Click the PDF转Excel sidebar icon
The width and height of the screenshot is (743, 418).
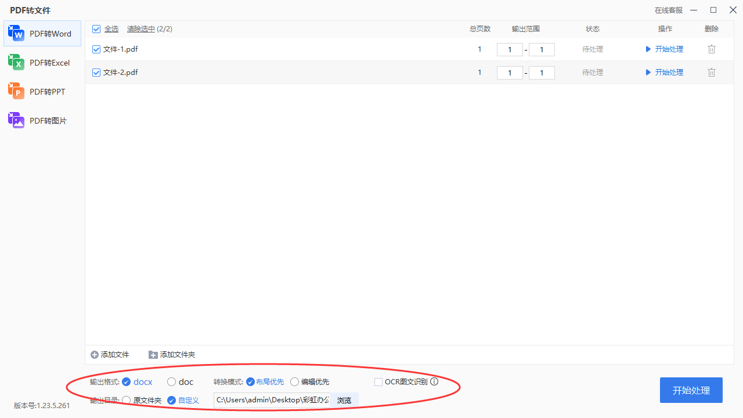click(16, 62)
